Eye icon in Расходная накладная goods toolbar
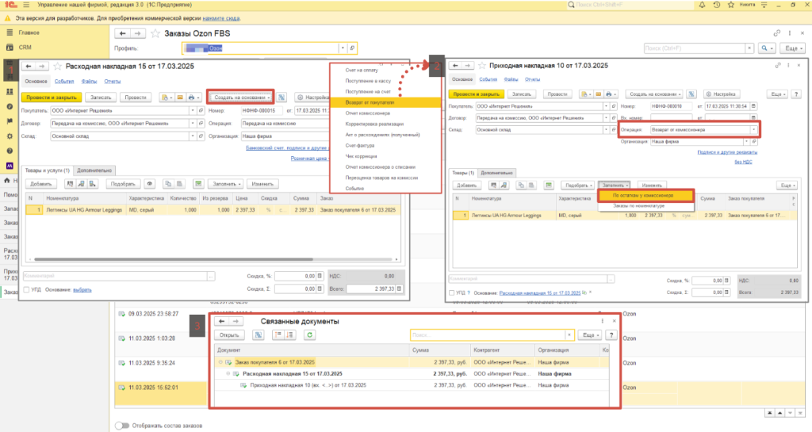Viewport: 812px width, 432px height. point(150,184)
